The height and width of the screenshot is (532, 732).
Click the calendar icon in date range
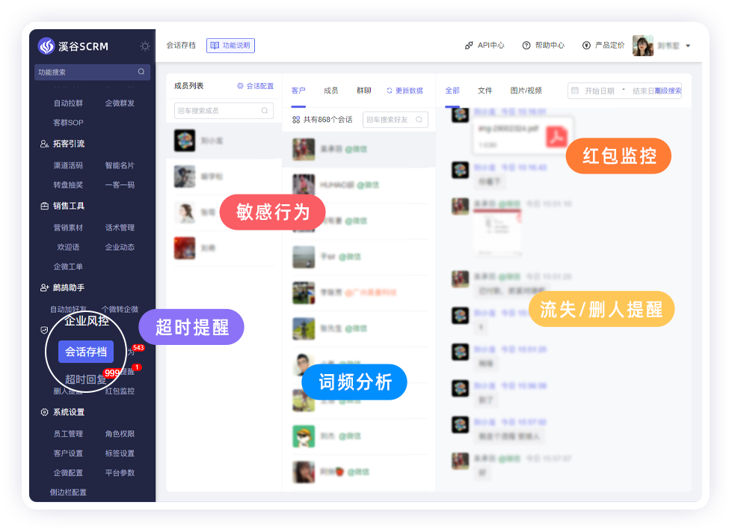tap(575, 91)
